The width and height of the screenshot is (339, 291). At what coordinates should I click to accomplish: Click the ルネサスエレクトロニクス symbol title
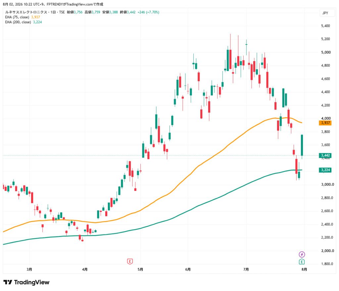click(26, 12)
